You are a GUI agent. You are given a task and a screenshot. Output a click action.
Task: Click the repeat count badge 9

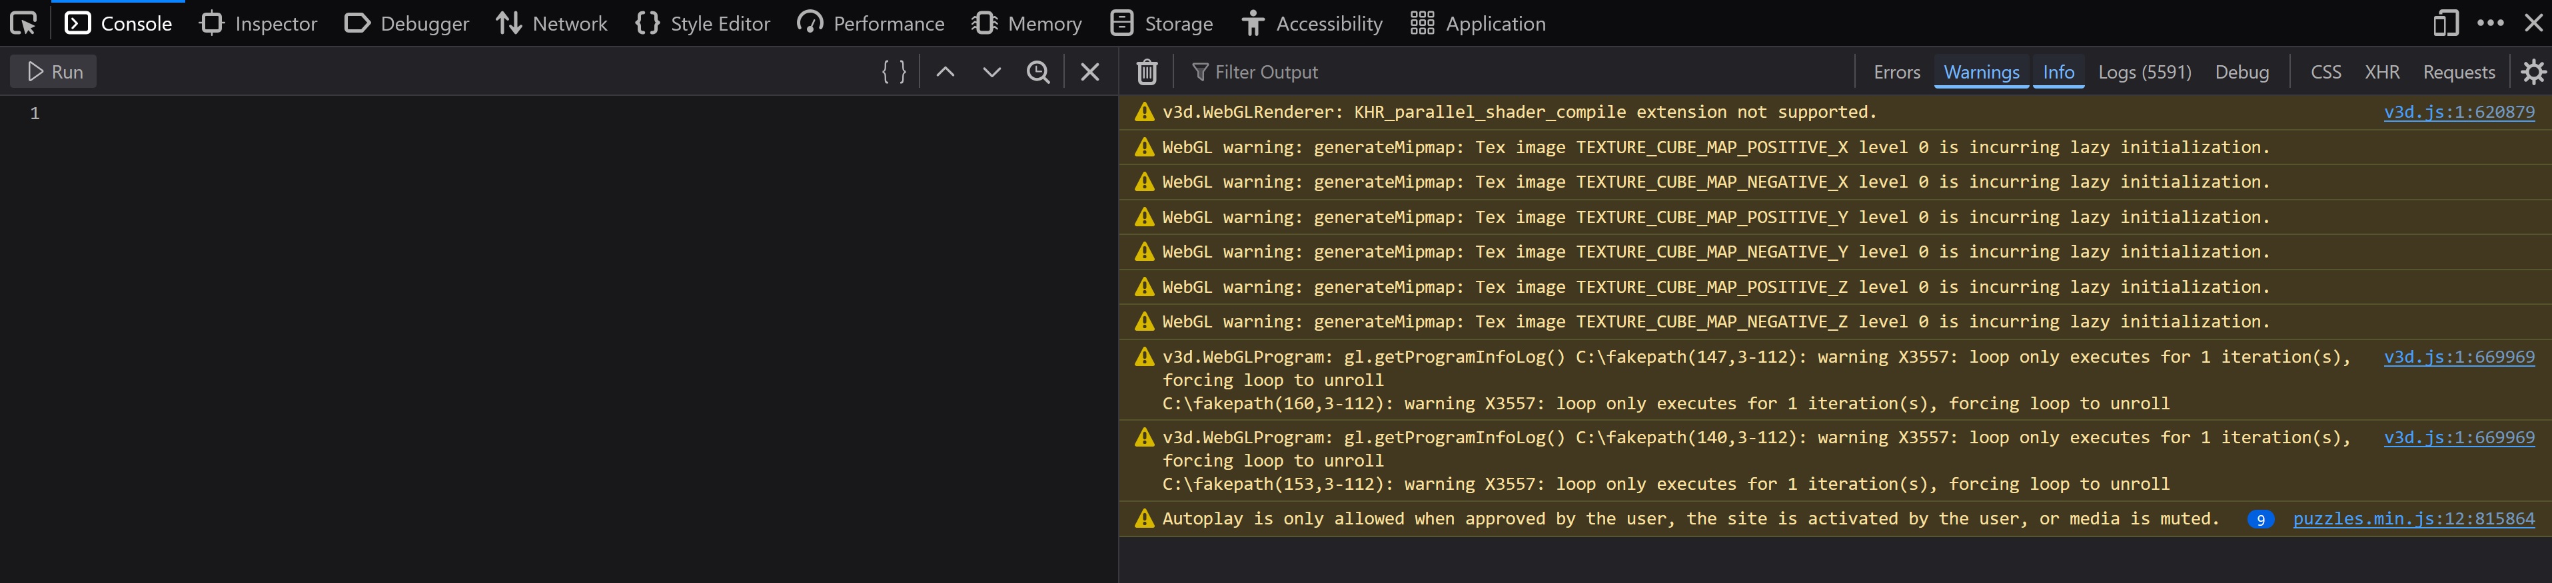click(2259, 520)
